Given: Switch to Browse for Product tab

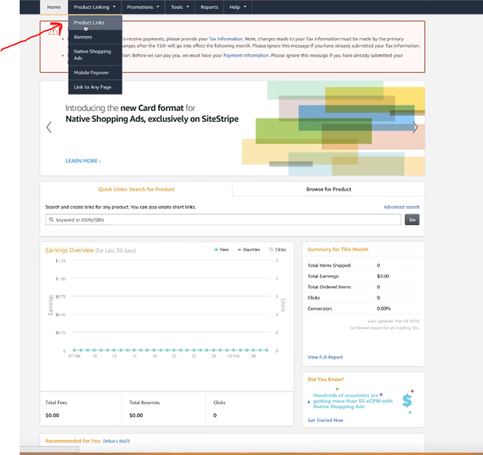Looking at the screenshot, I should 328,189.
